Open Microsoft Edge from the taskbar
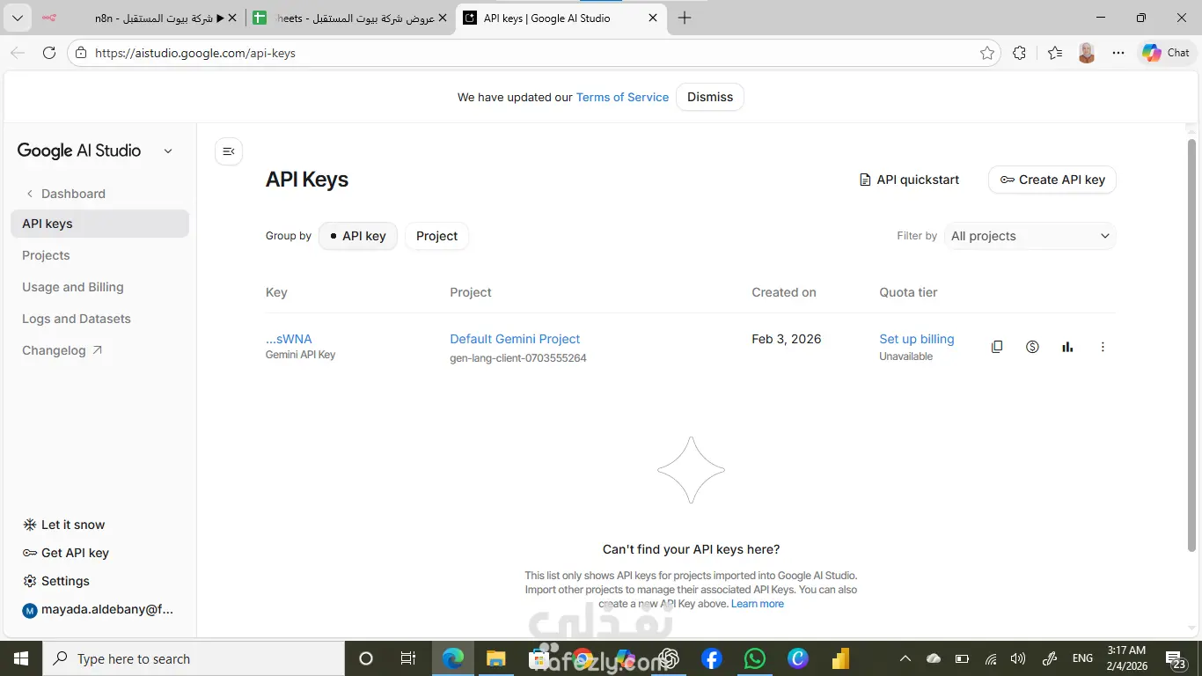1202x676 pixels. (453, 658)
